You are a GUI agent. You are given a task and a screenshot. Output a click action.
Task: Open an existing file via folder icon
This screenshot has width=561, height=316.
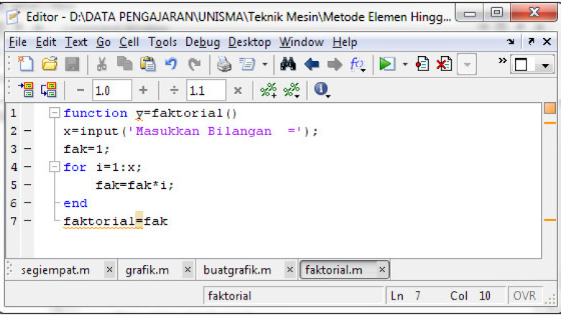[50, 64]
